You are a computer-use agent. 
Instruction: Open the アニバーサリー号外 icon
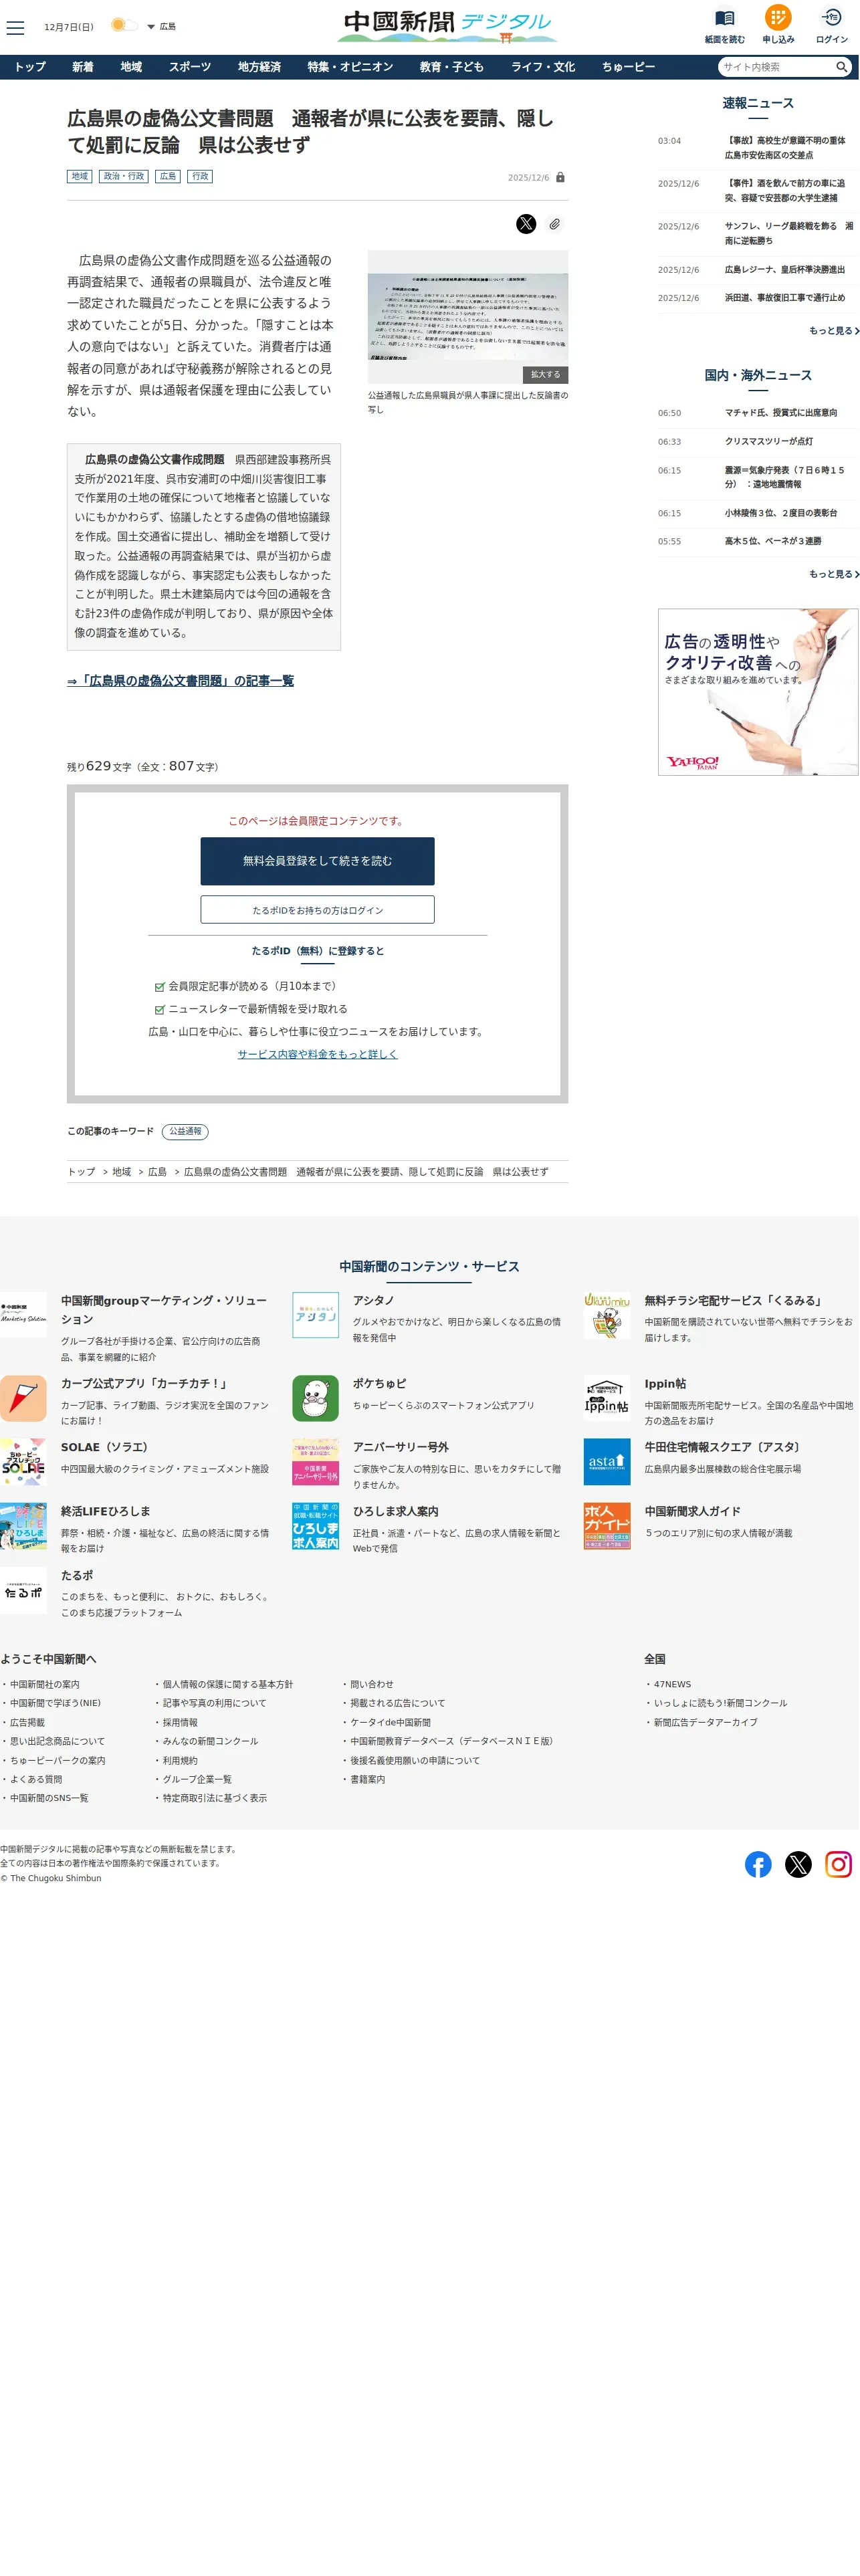click(x=315, y=1463)
